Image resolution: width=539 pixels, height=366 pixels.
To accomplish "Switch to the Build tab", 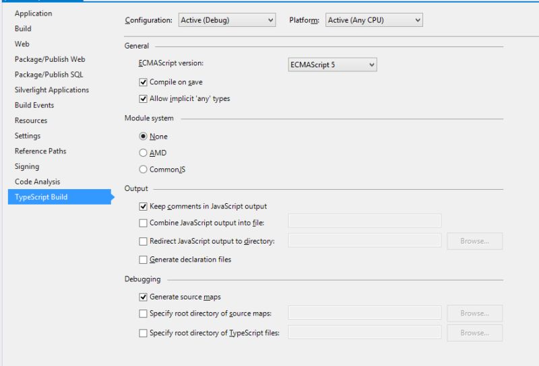I will pyautogui.click(x=23, y=28).
